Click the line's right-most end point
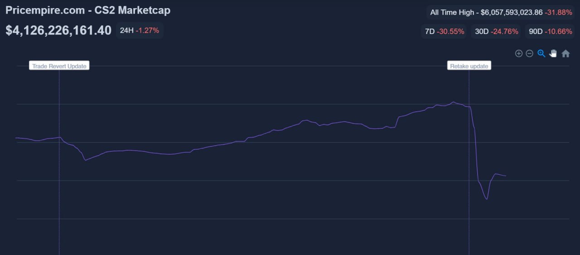580x255 pixels. click(506, 176)
